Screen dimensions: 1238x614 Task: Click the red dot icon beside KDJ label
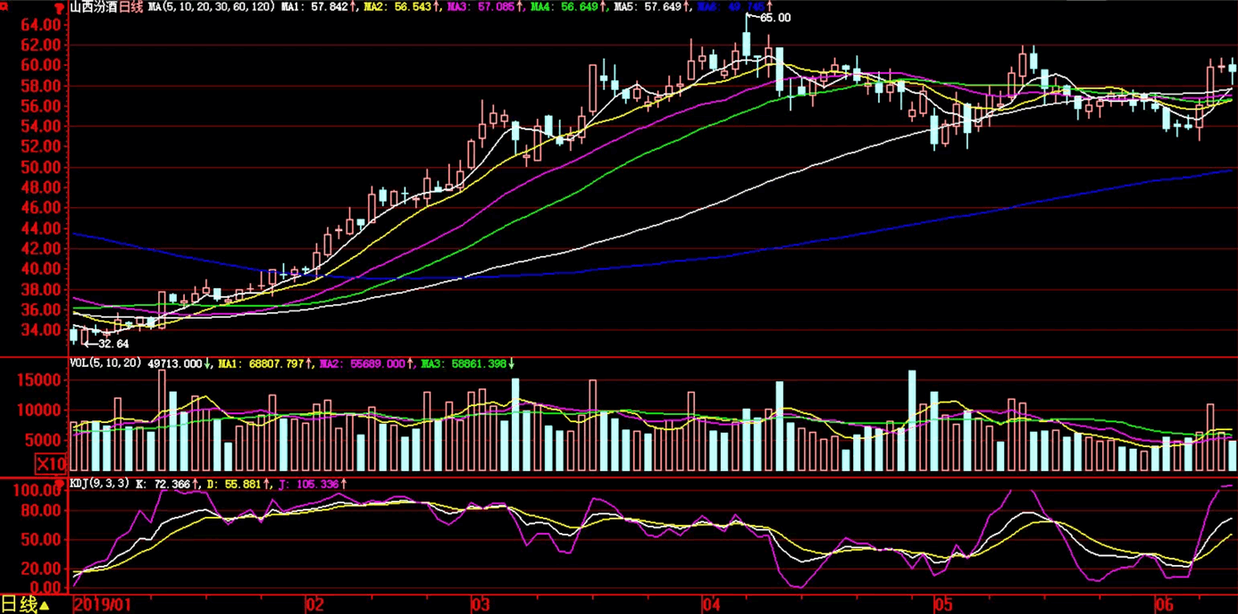61,484
